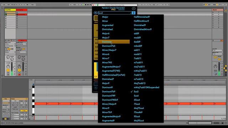Select Minor chord type

click(x=105, y=21)
